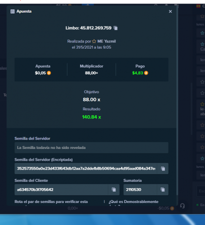Select the client seed field a634570b3f705642
This screenshot has height=225, width=205.
(61, 189)
